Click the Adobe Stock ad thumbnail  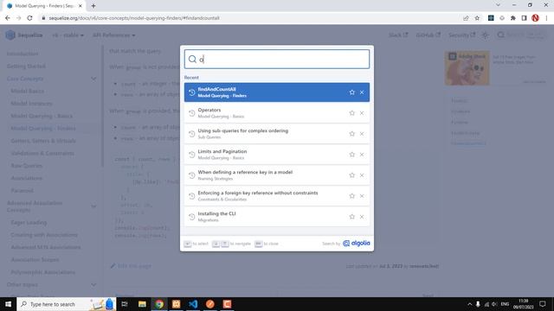467,68
